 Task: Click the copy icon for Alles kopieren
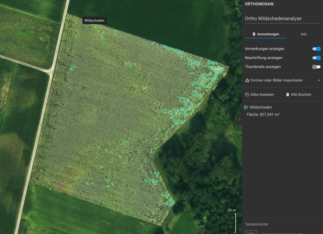point(247,95)
